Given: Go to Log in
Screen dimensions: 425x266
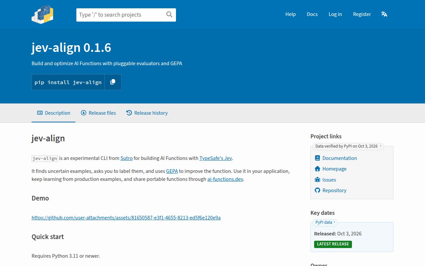Looking at the screenshot, I should point(335,14).
